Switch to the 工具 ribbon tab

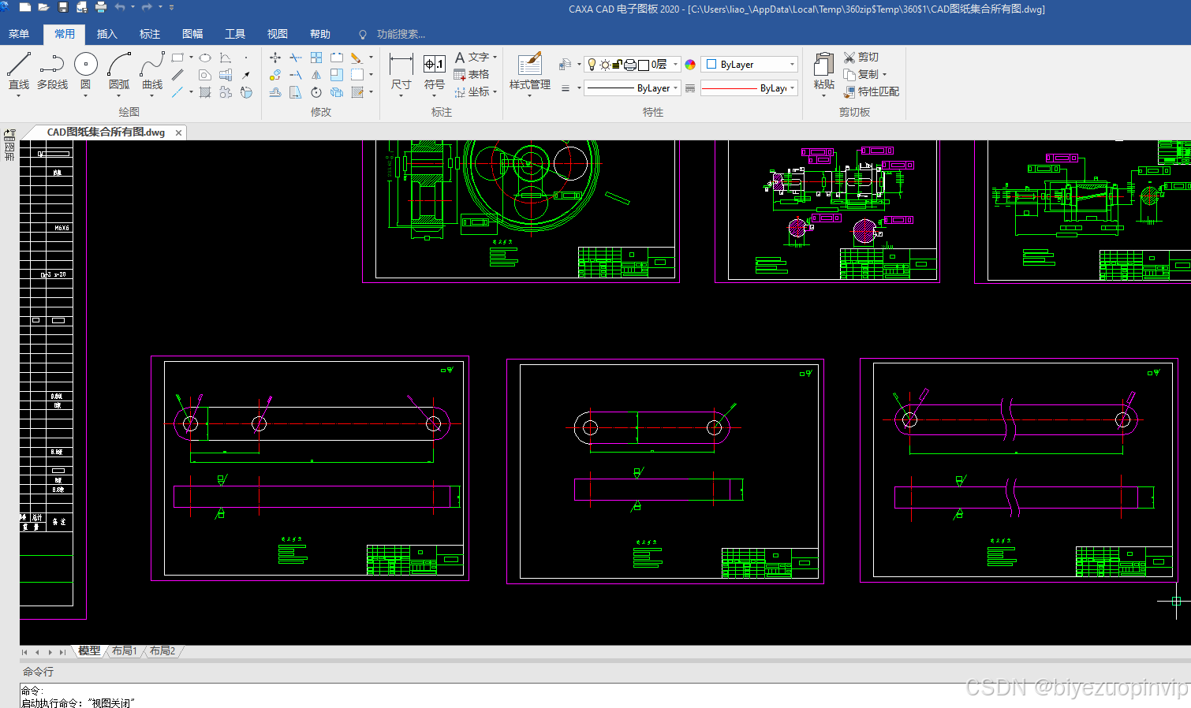(234, 34)
